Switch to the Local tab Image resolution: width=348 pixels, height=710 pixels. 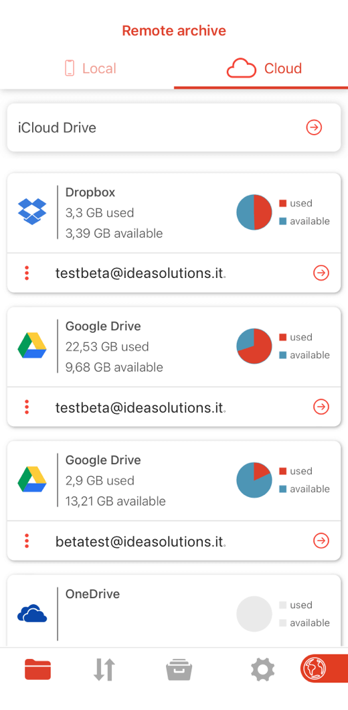click(90, 68)
